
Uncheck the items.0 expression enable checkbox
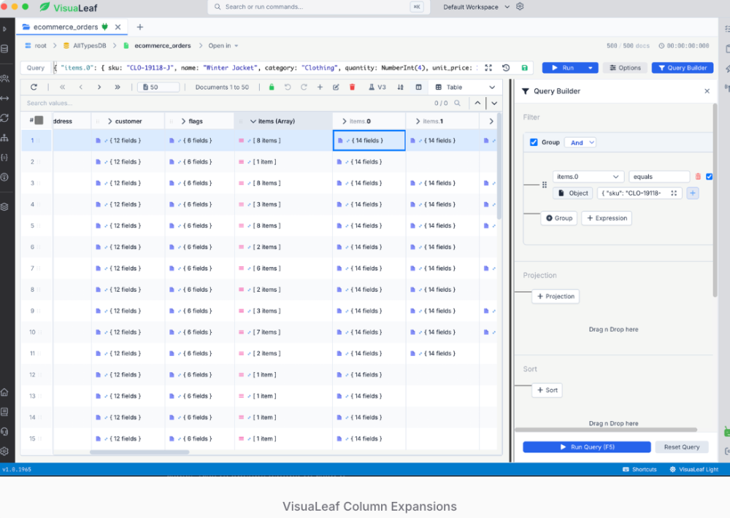709,177
